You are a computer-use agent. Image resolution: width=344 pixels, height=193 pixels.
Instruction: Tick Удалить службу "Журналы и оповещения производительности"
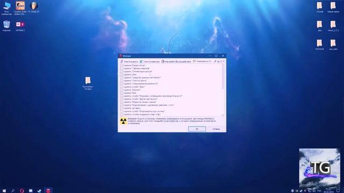pyautogui.click(x=121, y=96)
